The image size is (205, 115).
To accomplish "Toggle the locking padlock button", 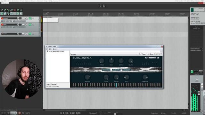I will [21, 13].
